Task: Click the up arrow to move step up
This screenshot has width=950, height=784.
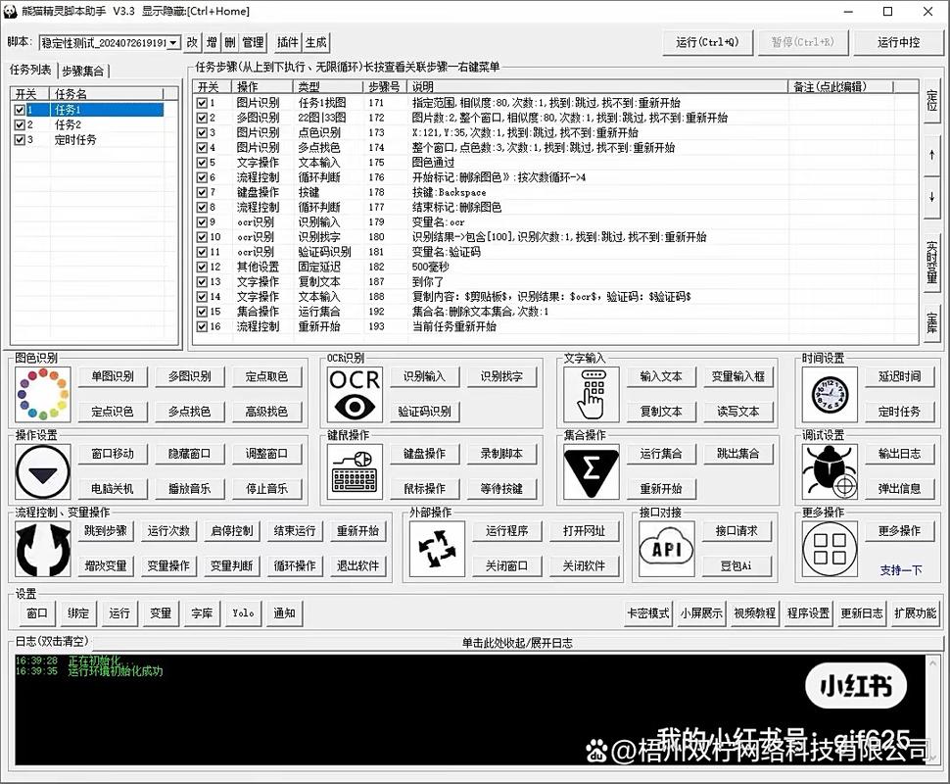Action: pos(931,155)
